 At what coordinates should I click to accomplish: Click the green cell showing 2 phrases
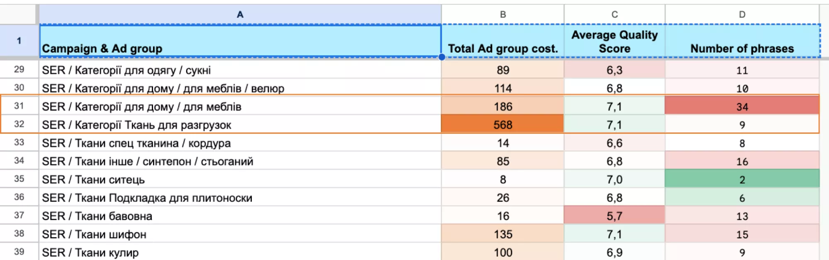point(742,179)
